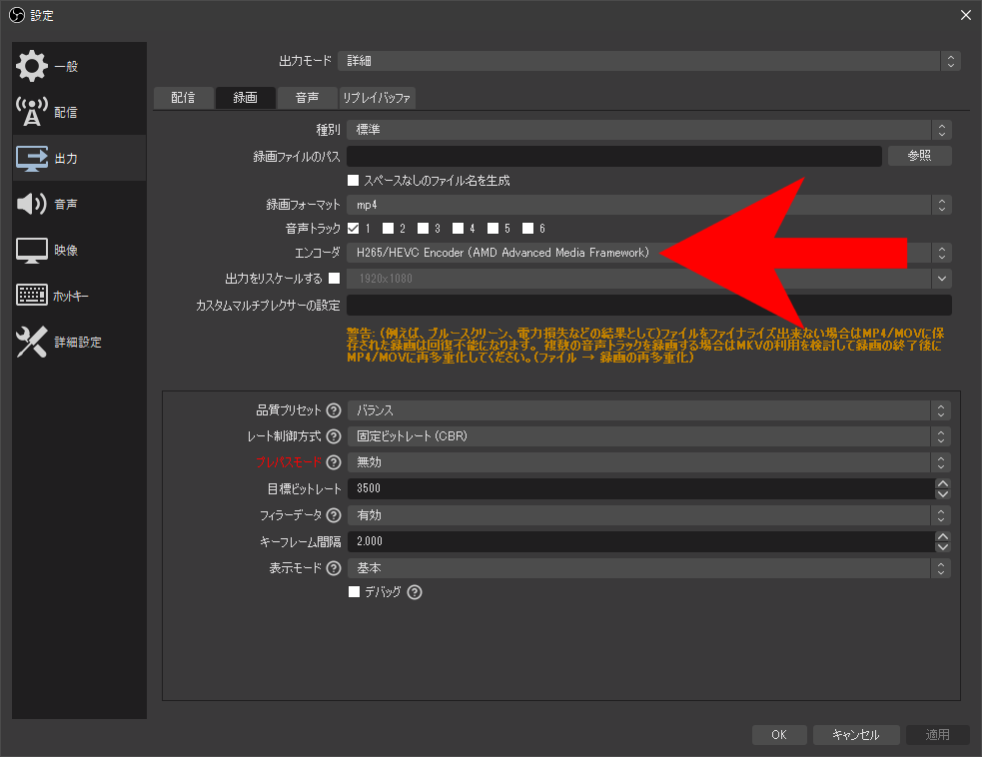Toggle 出力をリスケールする checkbox
This screenshot has width=982, height=757.
coord(335,278)
